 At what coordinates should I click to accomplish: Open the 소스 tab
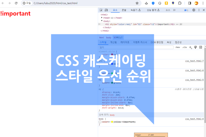pyautogui.click(x=168, y=10)
